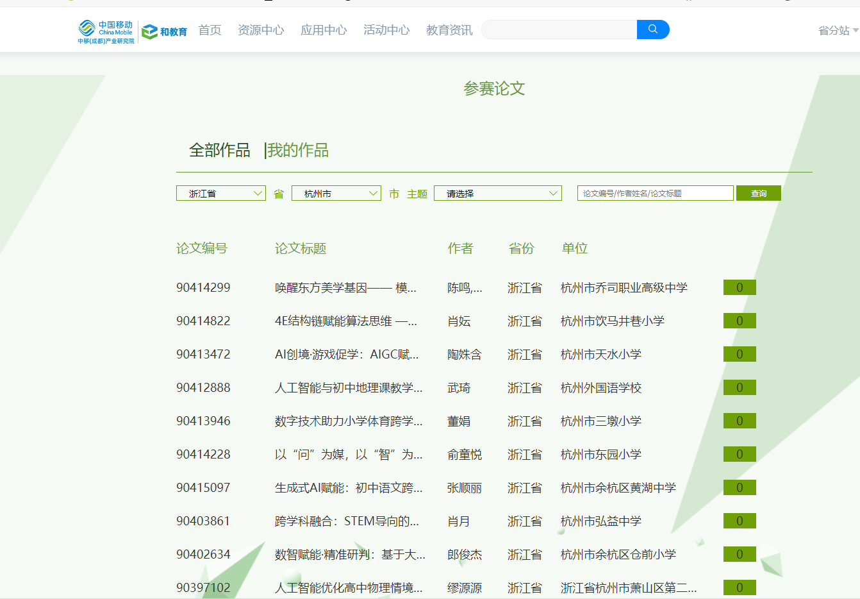The height and width of the screenshot is (599, 860).
Task: Open paper titled 唤醒东方美学基因
Action: 345,288
